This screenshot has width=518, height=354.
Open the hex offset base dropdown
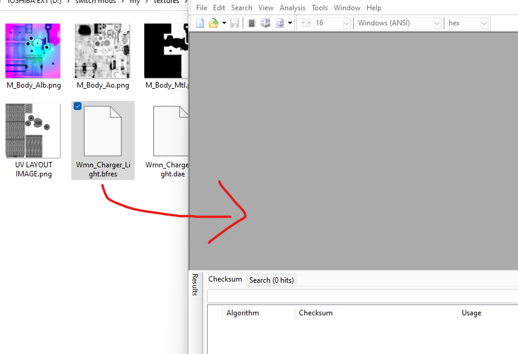484,22
